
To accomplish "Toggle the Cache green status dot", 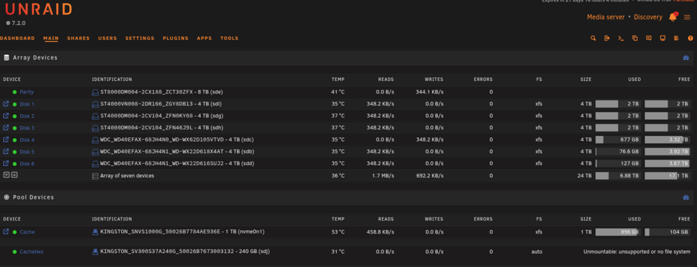I will pyautogui.click(x=15, y=232).
